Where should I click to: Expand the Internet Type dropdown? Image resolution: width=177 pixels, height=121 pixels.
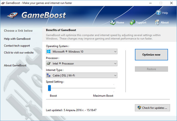115,75
